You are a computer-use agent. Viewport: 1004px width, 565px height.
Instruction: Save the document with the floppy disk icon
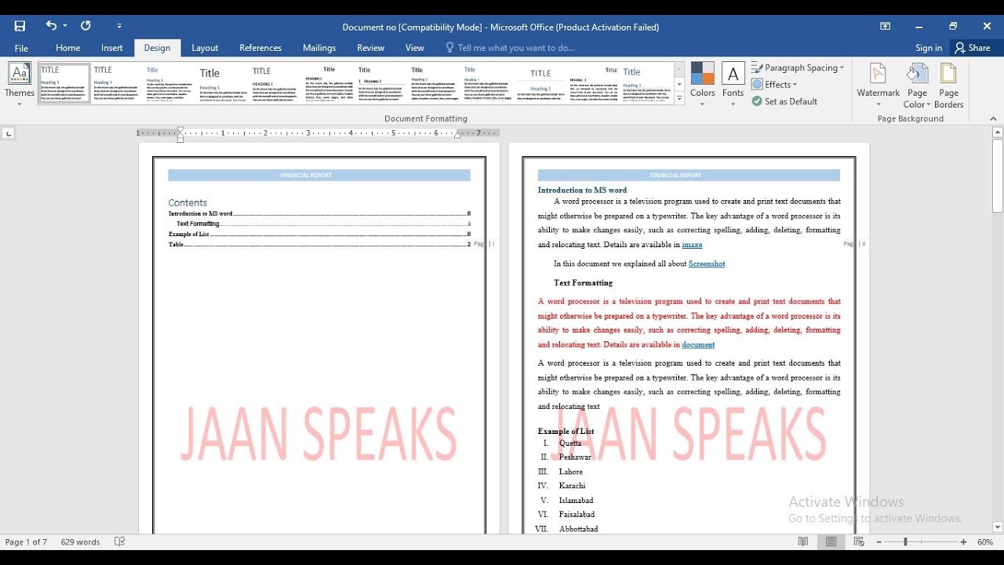pos(20,26)
